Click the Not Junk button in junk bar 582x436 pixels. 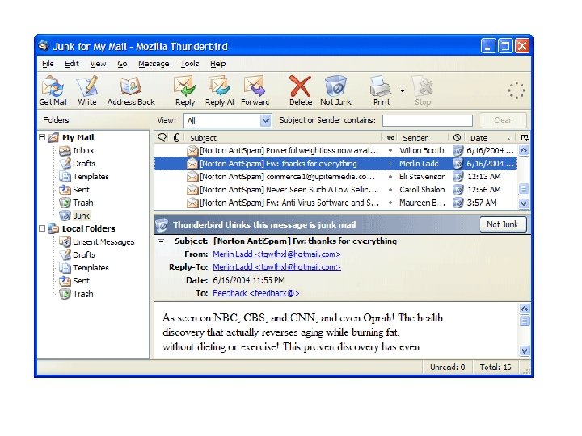pyautogui.click(x=503, y=224)
